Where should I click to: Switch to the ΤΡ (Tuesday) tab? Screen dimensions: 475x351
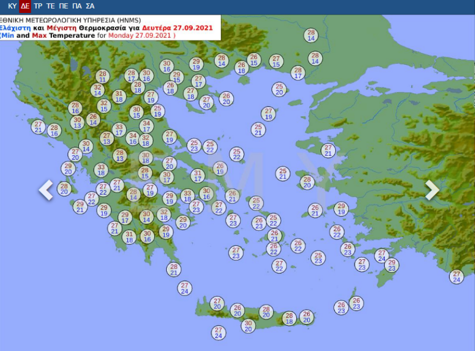[38, 6]
